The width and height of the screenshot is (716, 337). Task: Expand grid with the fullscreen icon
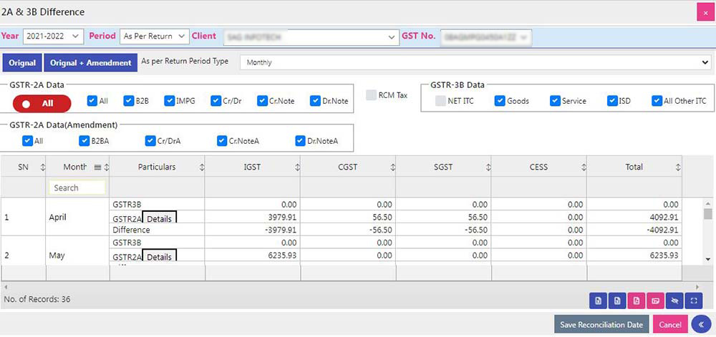(694, 301)
